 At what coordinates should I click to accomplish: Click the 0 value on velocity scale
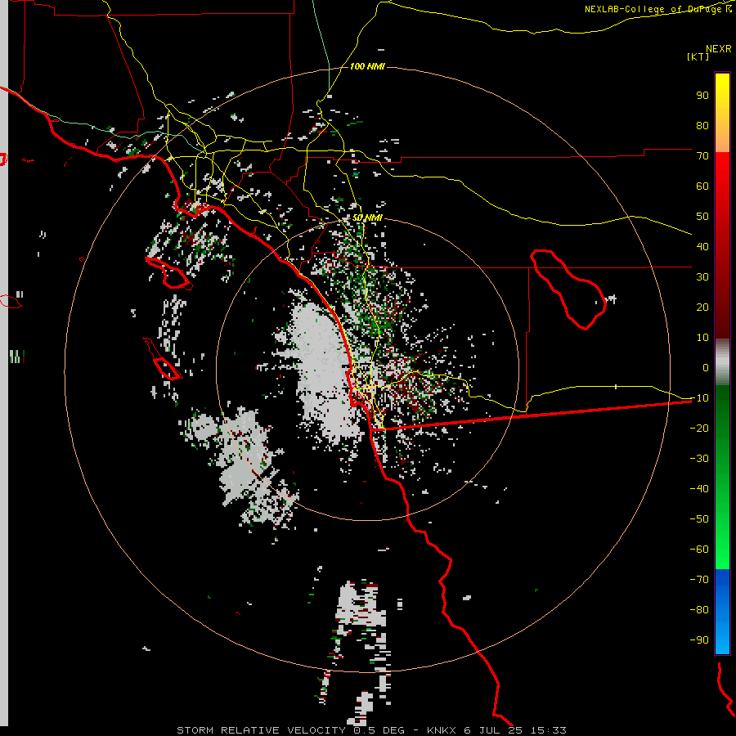point(706,367)
